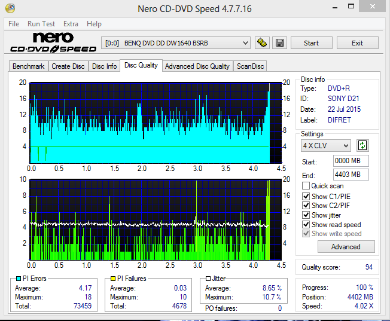Click the PI errors upper graph
The image size is (390, 321).
(156, 123)
